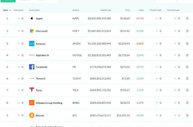The width and height of the screenshot is (193, 127).
Task: Sort by Monthly Dash column
Action: pos(173,10)
